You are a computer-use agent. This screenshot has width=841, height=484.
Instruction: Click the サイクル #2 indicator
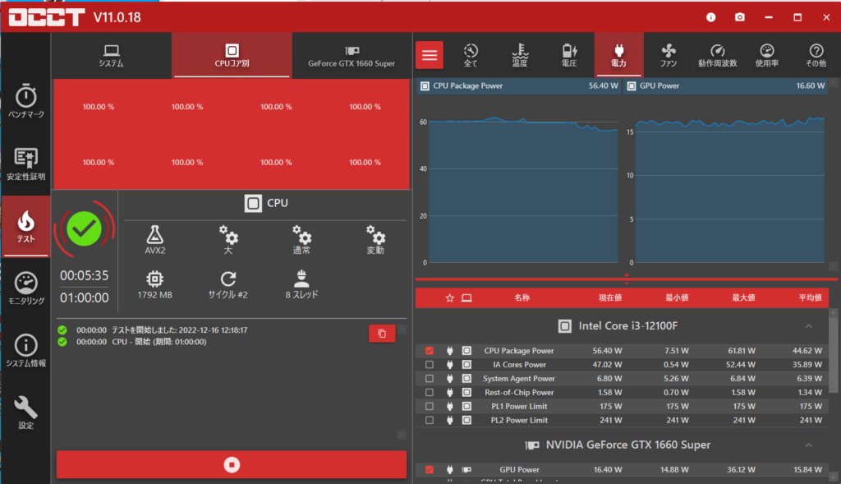[x=228, y=284]
